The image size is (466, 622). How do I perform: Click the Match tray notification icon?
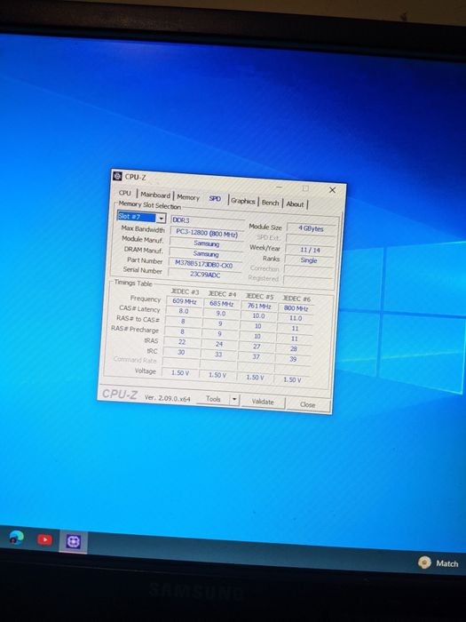click(424, 562)
